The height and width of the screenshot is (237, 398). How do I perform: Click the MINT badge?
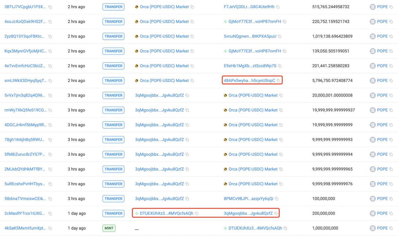pos(109,228)
